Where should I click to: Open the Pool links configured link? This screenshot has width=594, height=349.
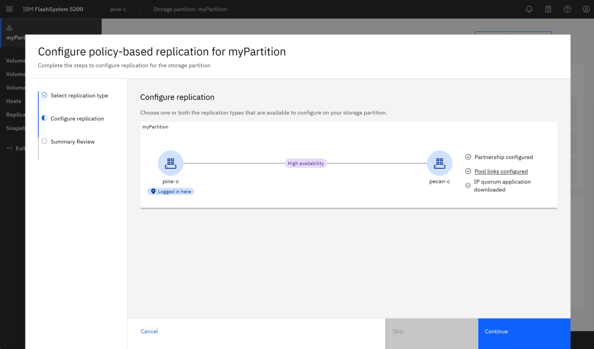pyautogui.click(x=501, y=172)
